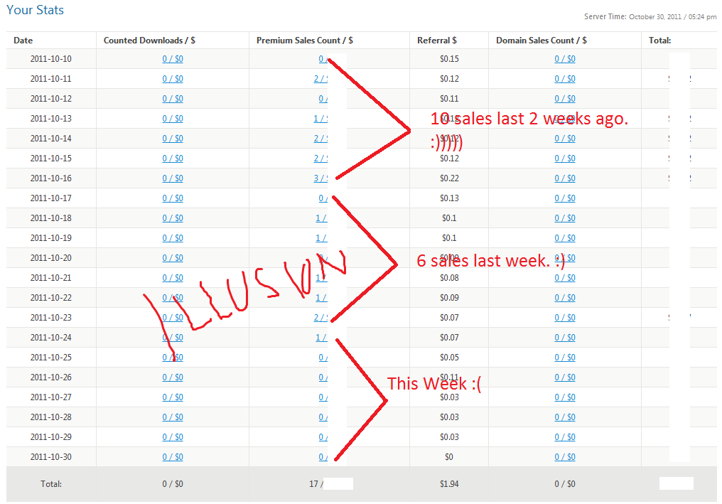Open domain sales link for 2011-10-12
Viewport: 722px width, 504px height.
pos(565,99)
